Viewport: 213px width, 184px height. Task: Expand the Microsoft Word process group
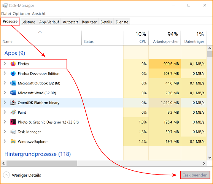click(x=5, y=93)
